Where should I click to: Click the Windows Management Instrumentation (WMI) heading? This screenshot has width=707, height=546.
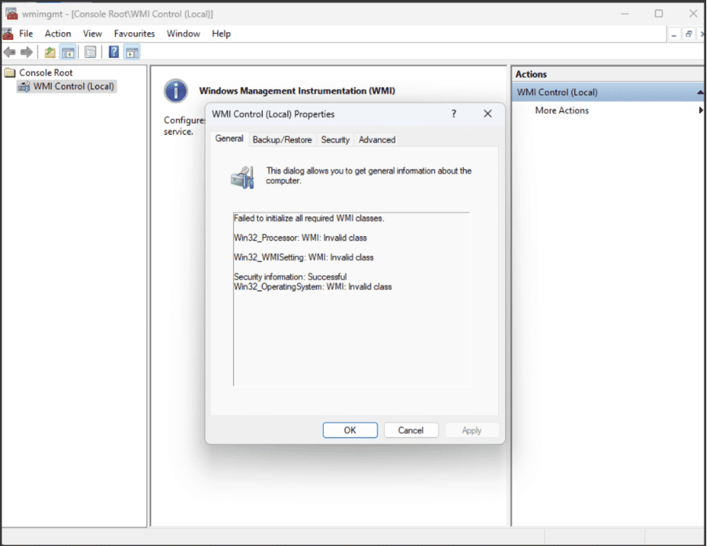tap(297, 91)
